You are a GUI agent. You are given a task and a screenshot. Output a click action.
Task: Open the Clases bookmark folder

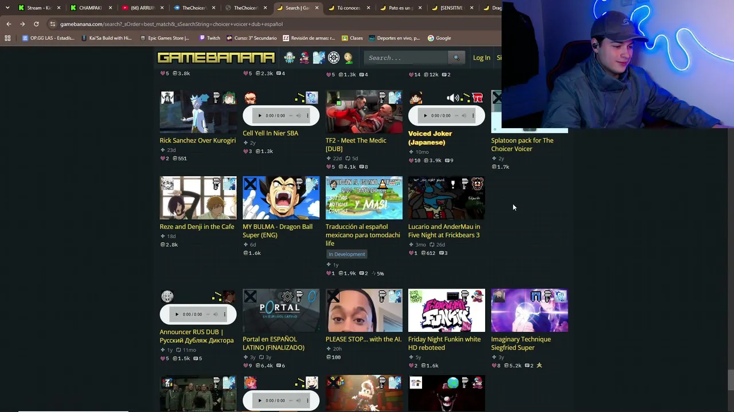click(x=352, y=38)
